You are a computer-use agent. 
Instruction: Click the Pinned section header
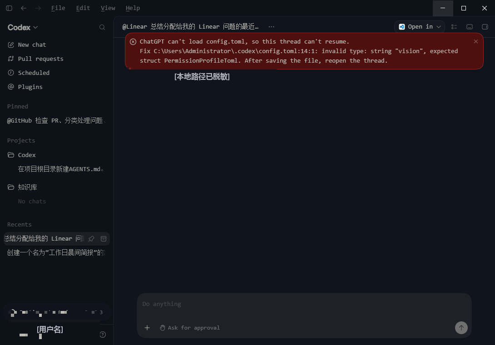click(18, 107)
